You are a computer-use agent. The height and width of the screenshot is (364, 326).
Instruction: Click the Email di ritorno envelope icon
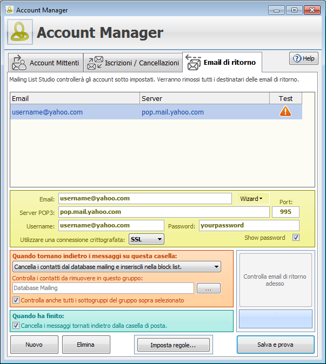[x=193, y=63]
